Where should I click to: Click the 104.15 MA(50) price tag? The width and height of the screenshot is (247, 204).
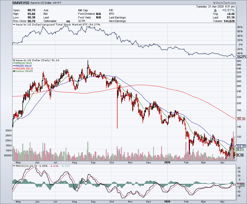[x=241, y=146]
